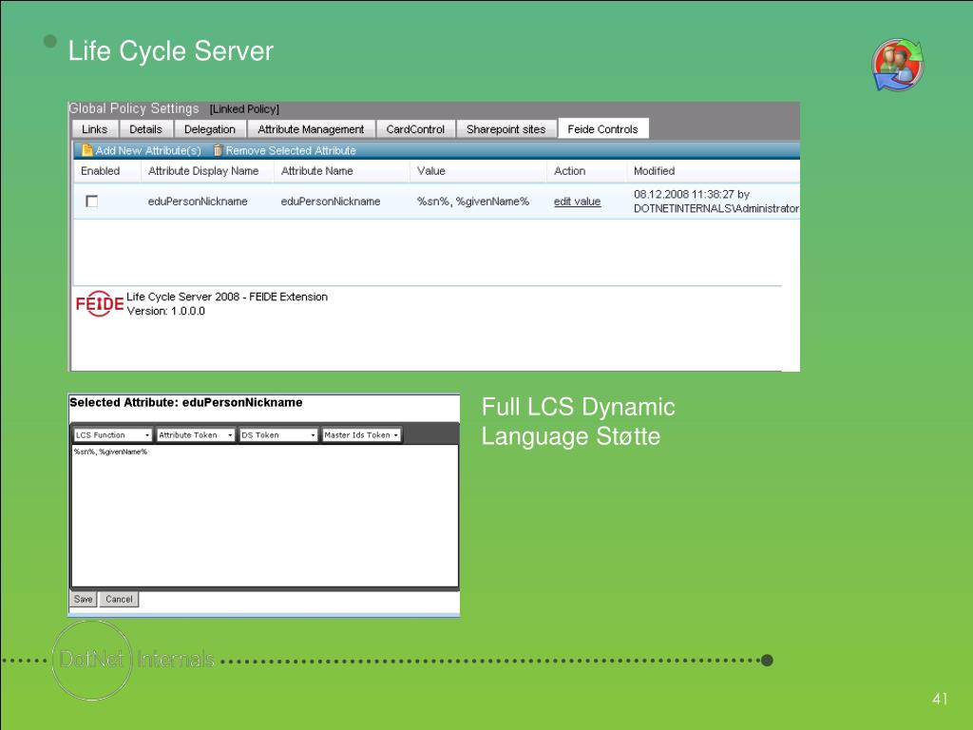Enable the eduPersonNickname attribute checkbox

pos(92,202)
